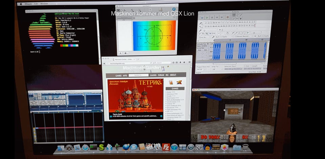Click the browser Back arrow button

coord(104,64)
